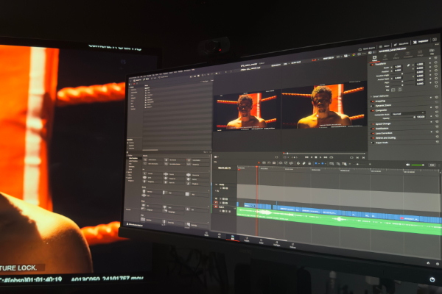
Task: Click the timeline timecode field
Action: 225,168
